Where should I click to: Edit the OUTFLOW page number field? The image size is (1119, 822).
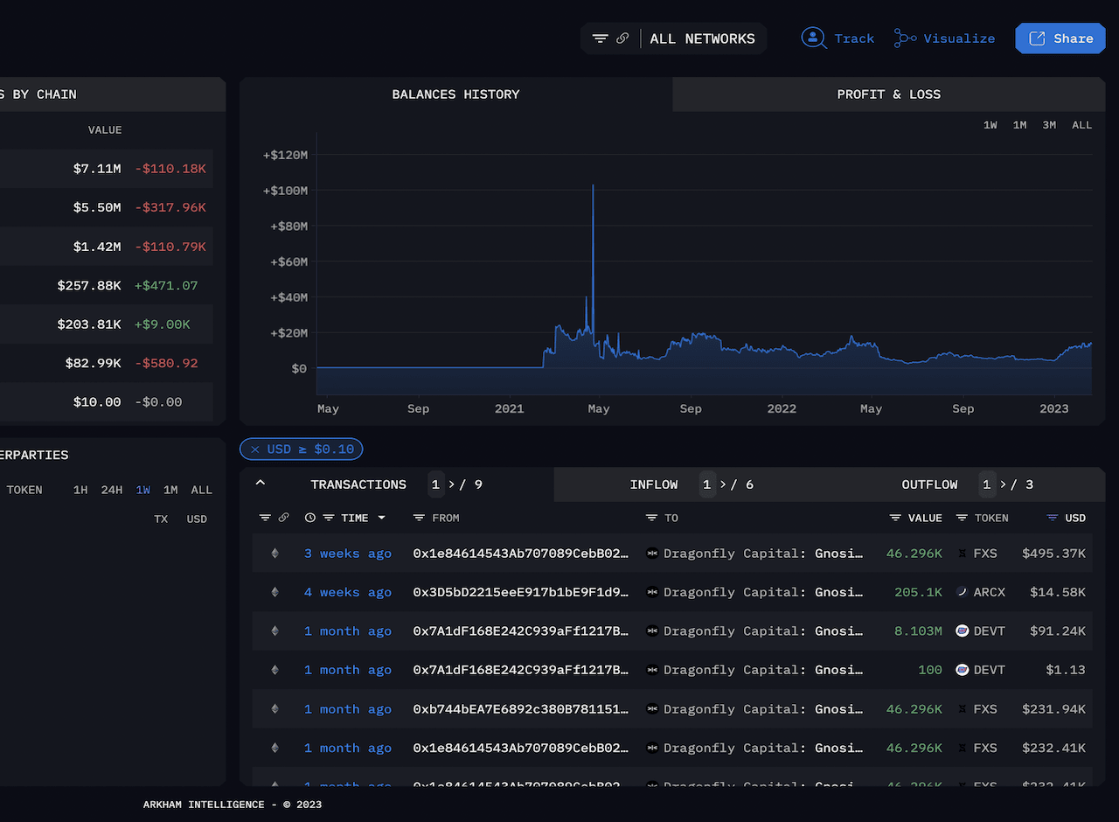pyautogui.click(x=988, y=484)
